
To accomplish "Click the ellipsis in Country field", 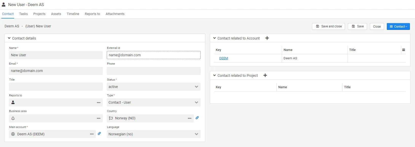I will [189, 118].
